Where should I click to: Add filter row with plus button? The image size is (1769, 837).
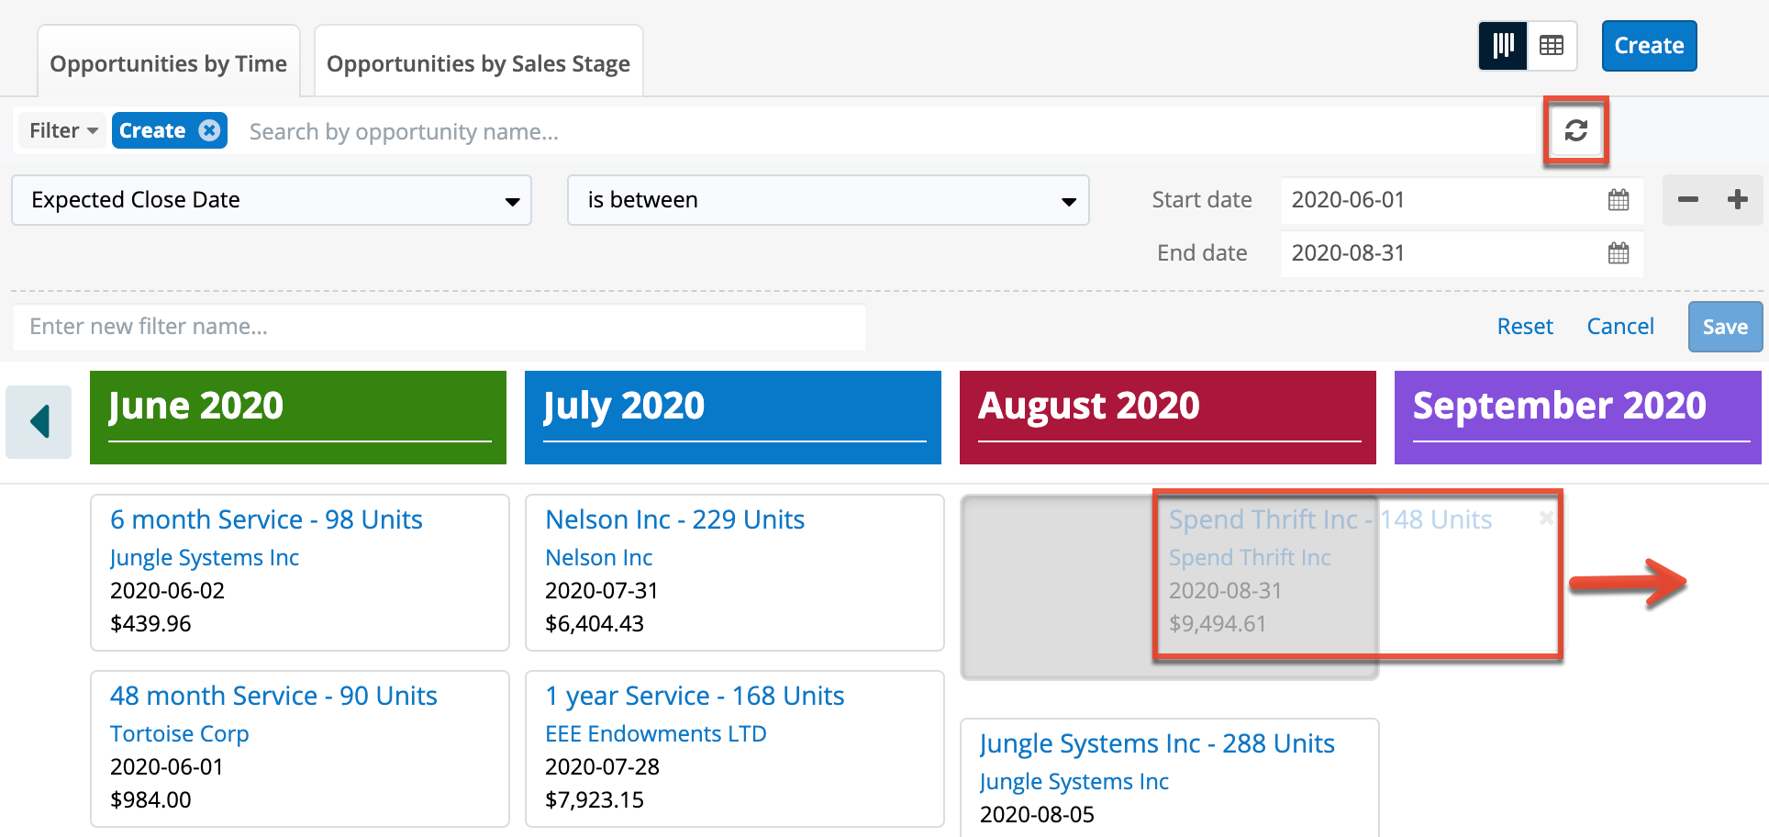click(1737, 200)
